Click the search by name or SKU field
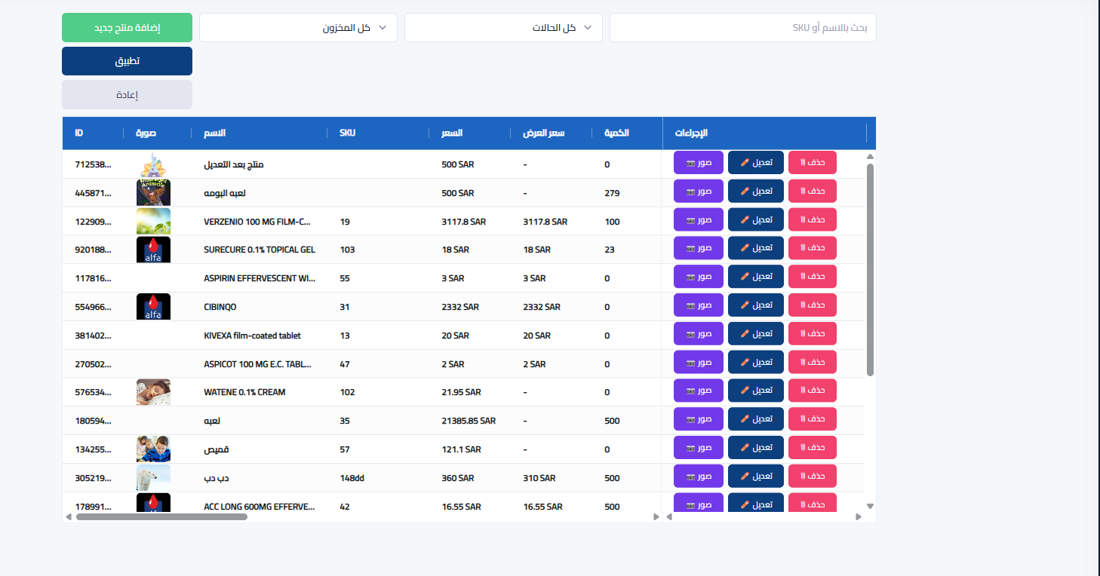Image resolution: width=1100 pixels, height=576 pixels. pos(742,28)
